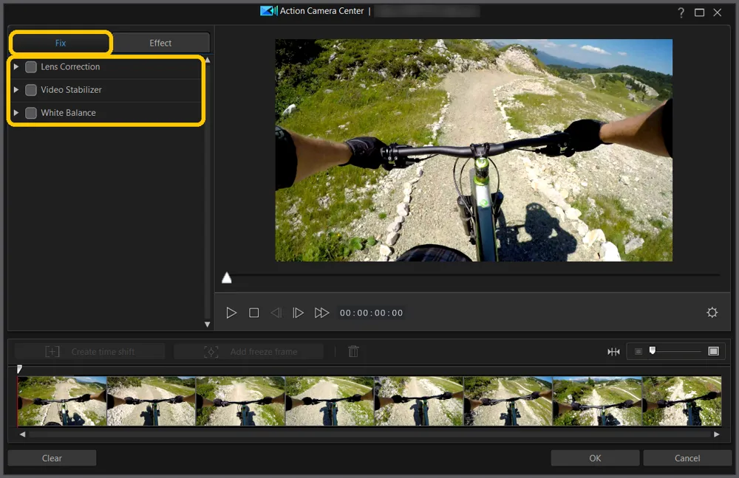Click the timecode field 00:00:00:00

pyautogui.click(x=372, y=313)
